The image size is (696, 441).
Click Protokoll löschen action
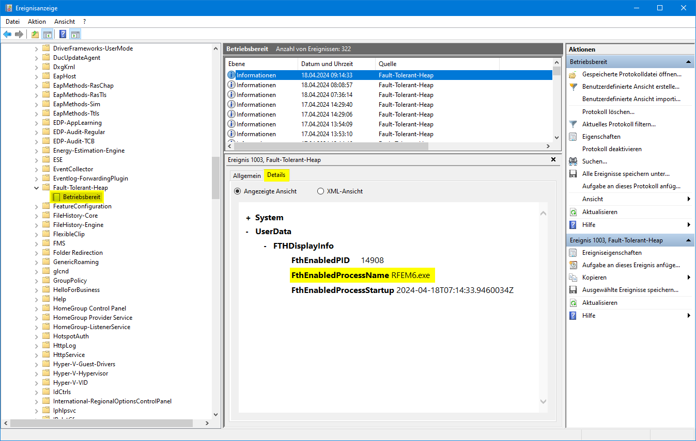tap(608, 112)
